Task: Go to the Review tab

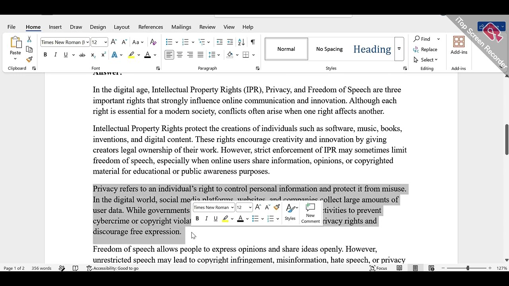Action: 207,27
